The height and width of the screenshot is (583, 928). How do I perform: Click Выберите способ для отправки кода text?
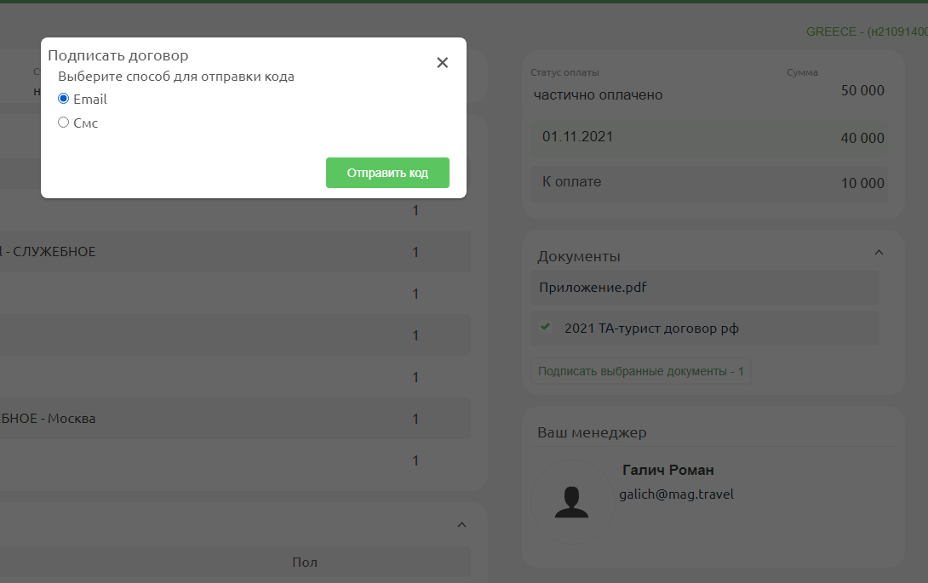(x=175, y=77)
